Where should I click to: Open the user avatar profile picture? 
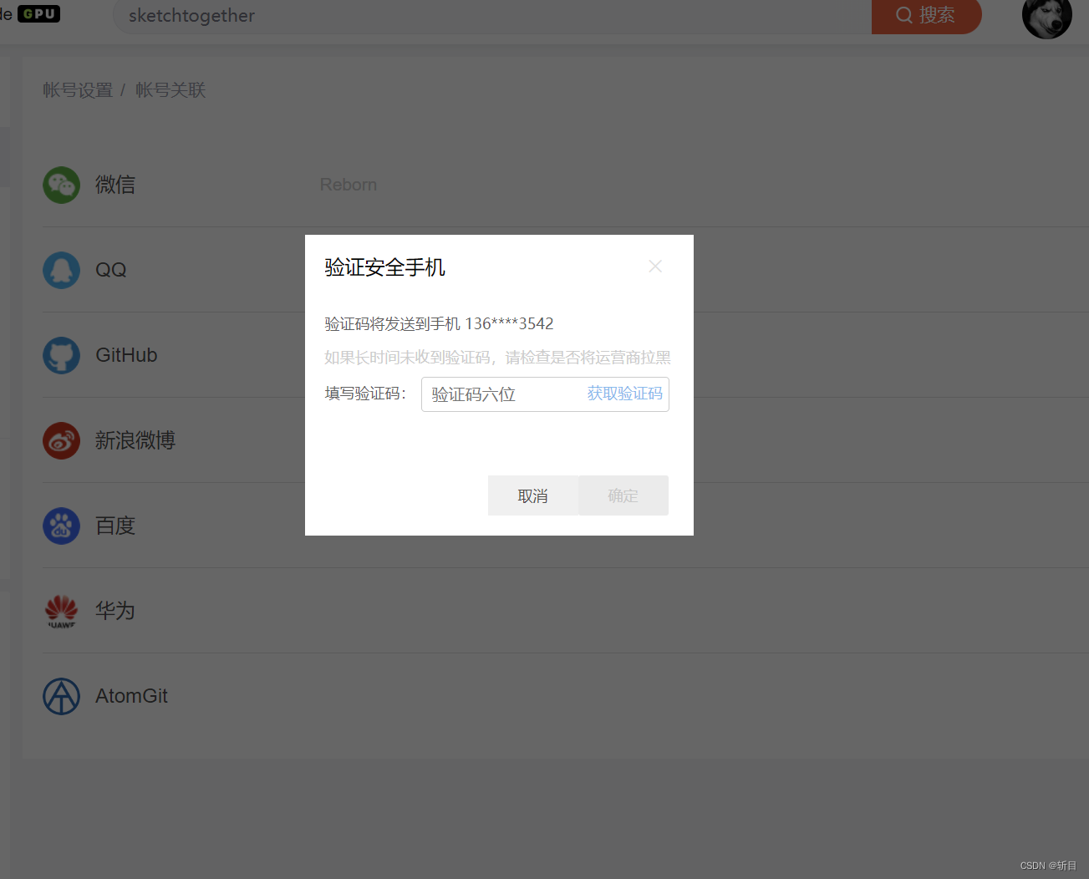coord(1046,18)
